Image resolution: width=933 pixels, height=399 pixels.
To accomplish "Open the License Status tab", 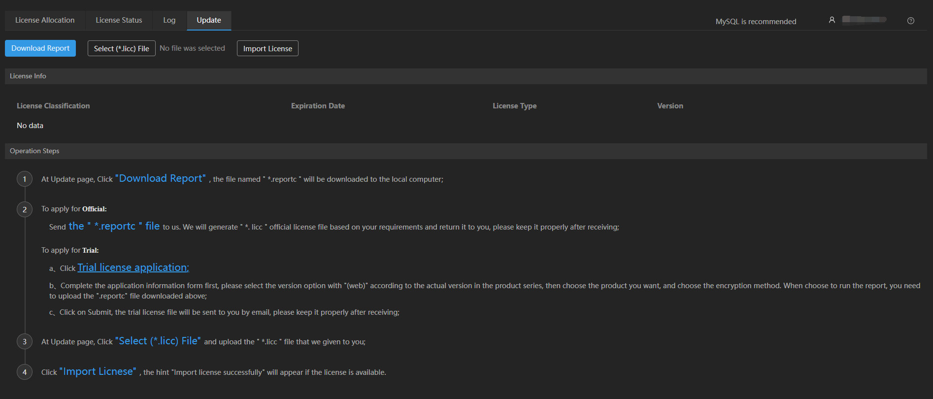I will [119, 20].
